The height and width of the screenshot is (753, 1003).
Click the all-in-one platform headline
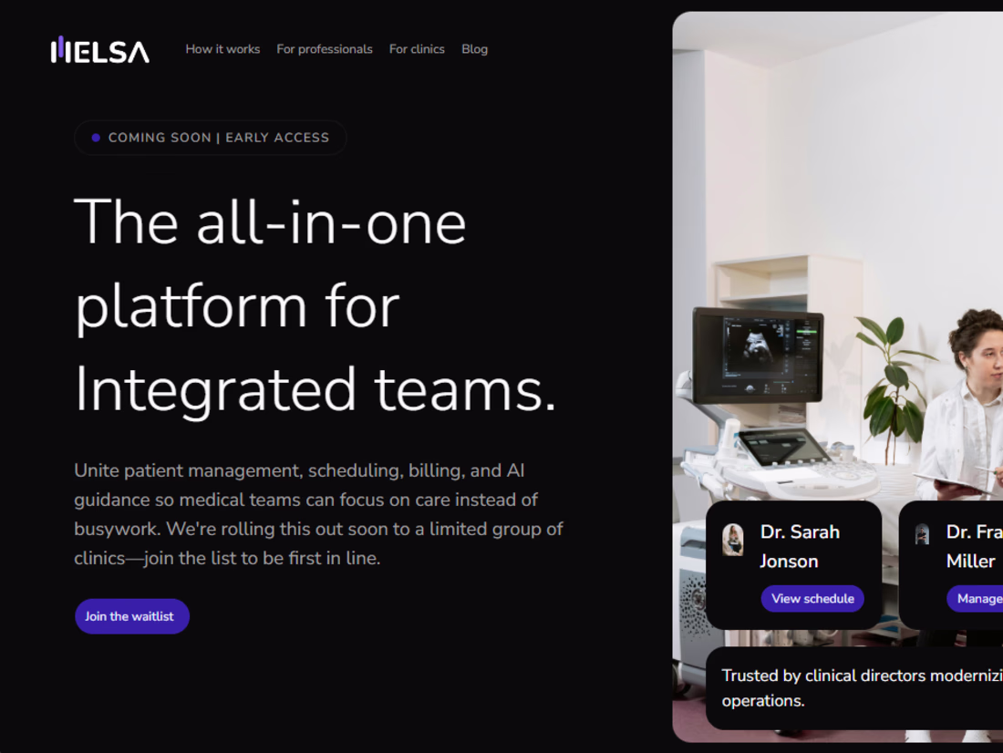pos(315,305)
